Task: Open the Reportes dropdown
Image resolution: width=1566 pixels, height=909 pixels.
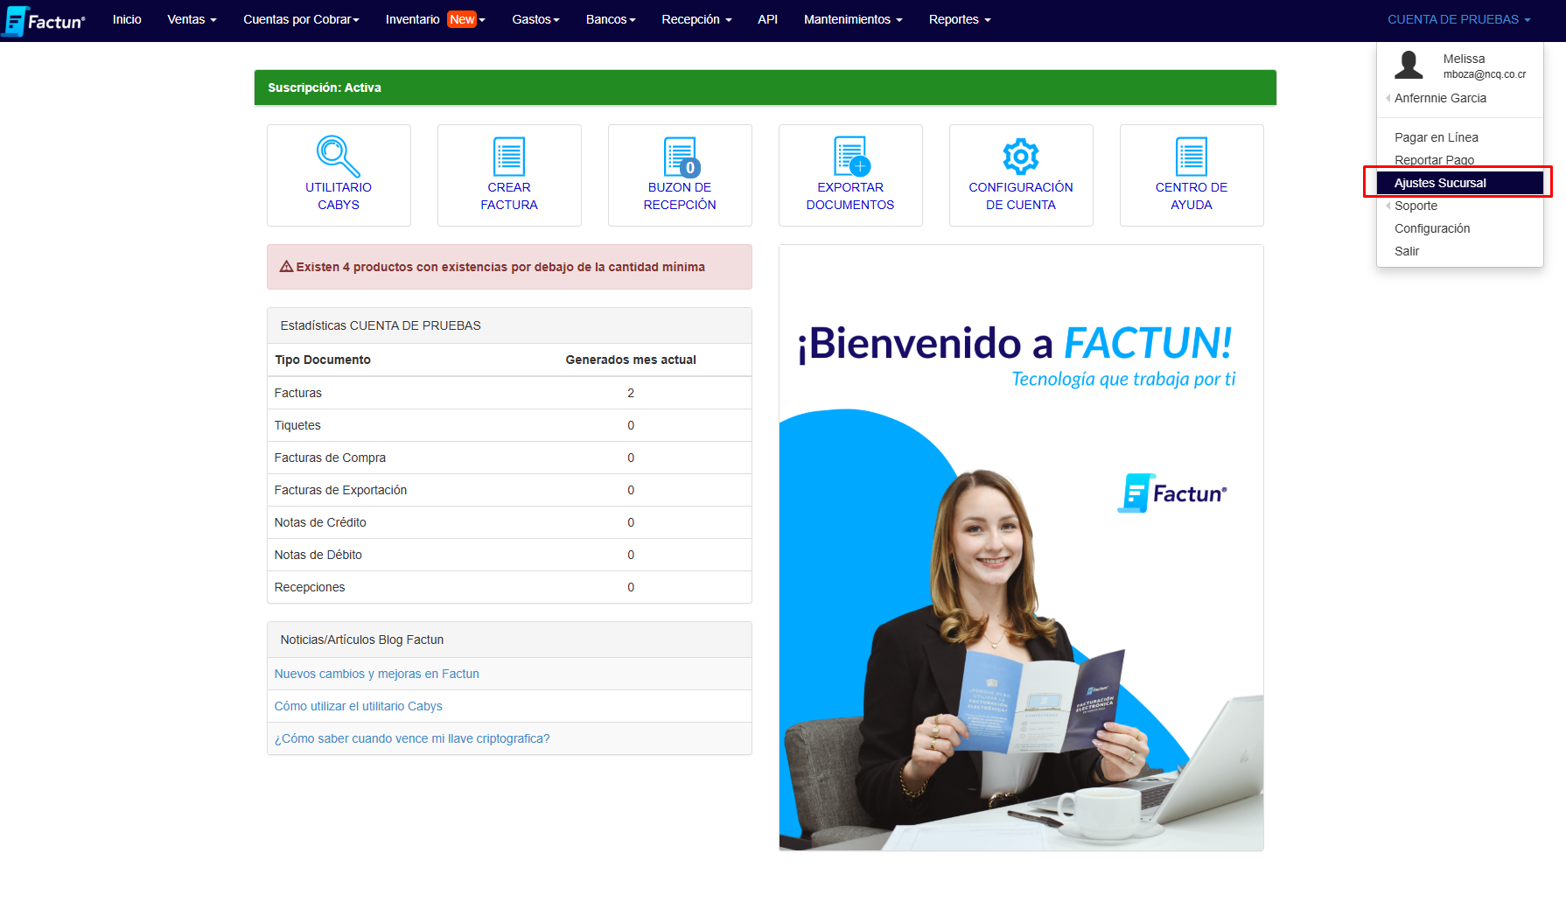Action: 960,19
